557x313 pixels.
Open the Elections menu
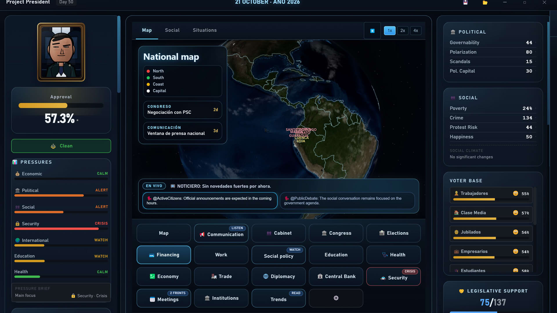pyautogui.click(x=393, y=233)
